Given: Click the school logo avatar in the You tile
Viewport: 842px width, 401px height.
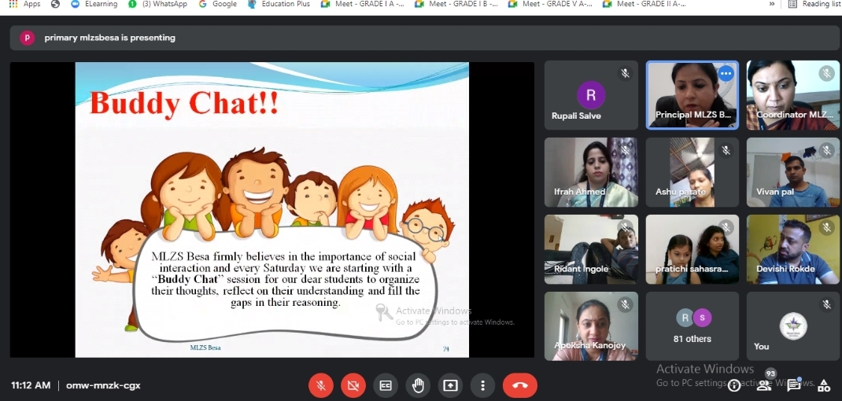Looking at the screenshot, I should tap(793, 326).
